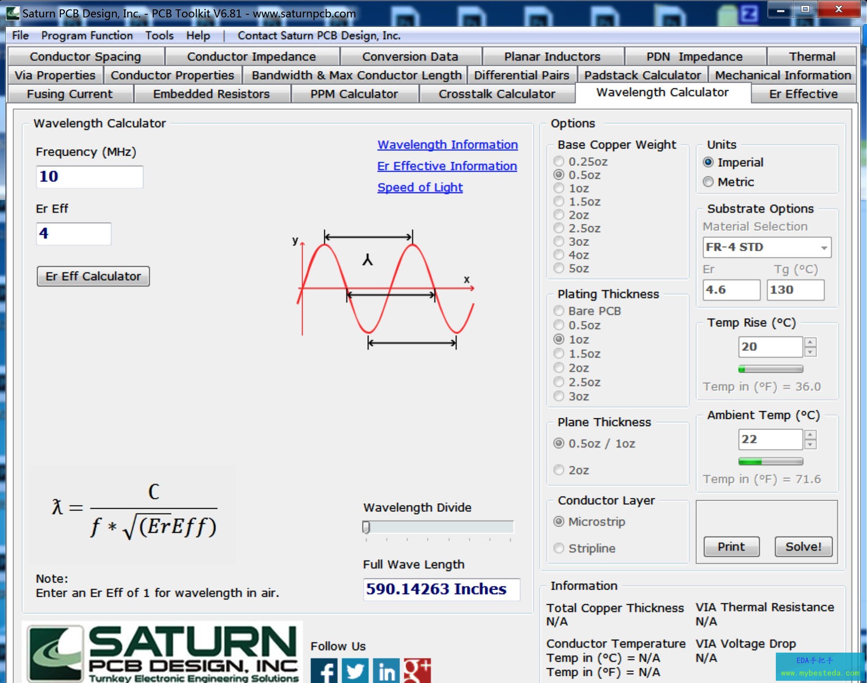Expand the FR-4 STD material dropdown
The image size is (867, 683).
pos(824,248)
